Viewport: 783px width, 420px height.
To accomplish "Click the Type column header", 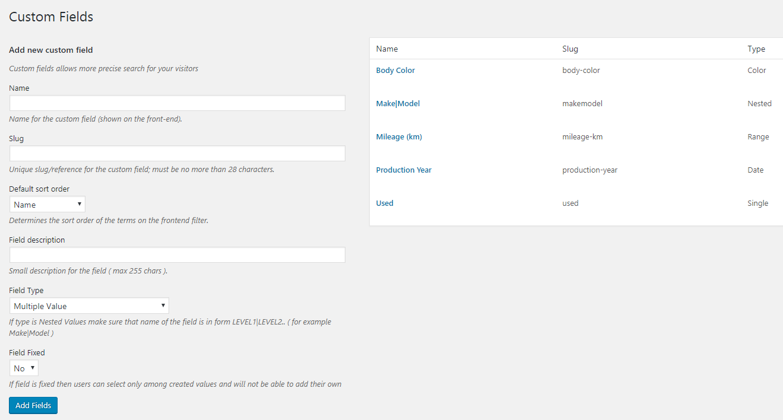I will pos(756,49).
